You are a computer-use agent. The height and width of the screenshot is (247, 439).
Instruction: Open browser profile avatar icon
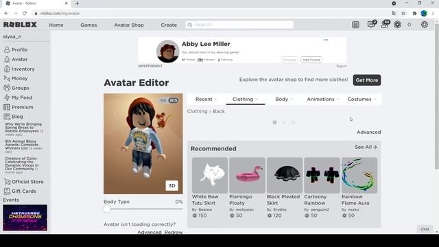pyautogui.click(x=424, y=13)
